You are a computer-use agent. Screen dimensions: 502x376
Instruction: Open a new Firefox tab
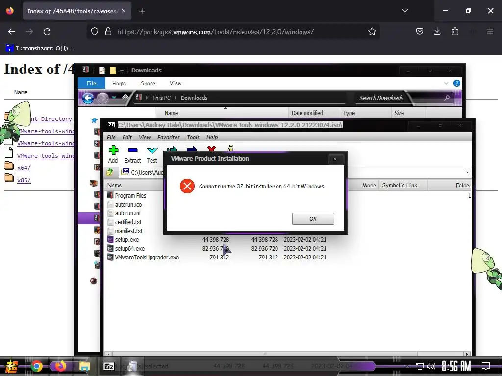click(142, 11)
